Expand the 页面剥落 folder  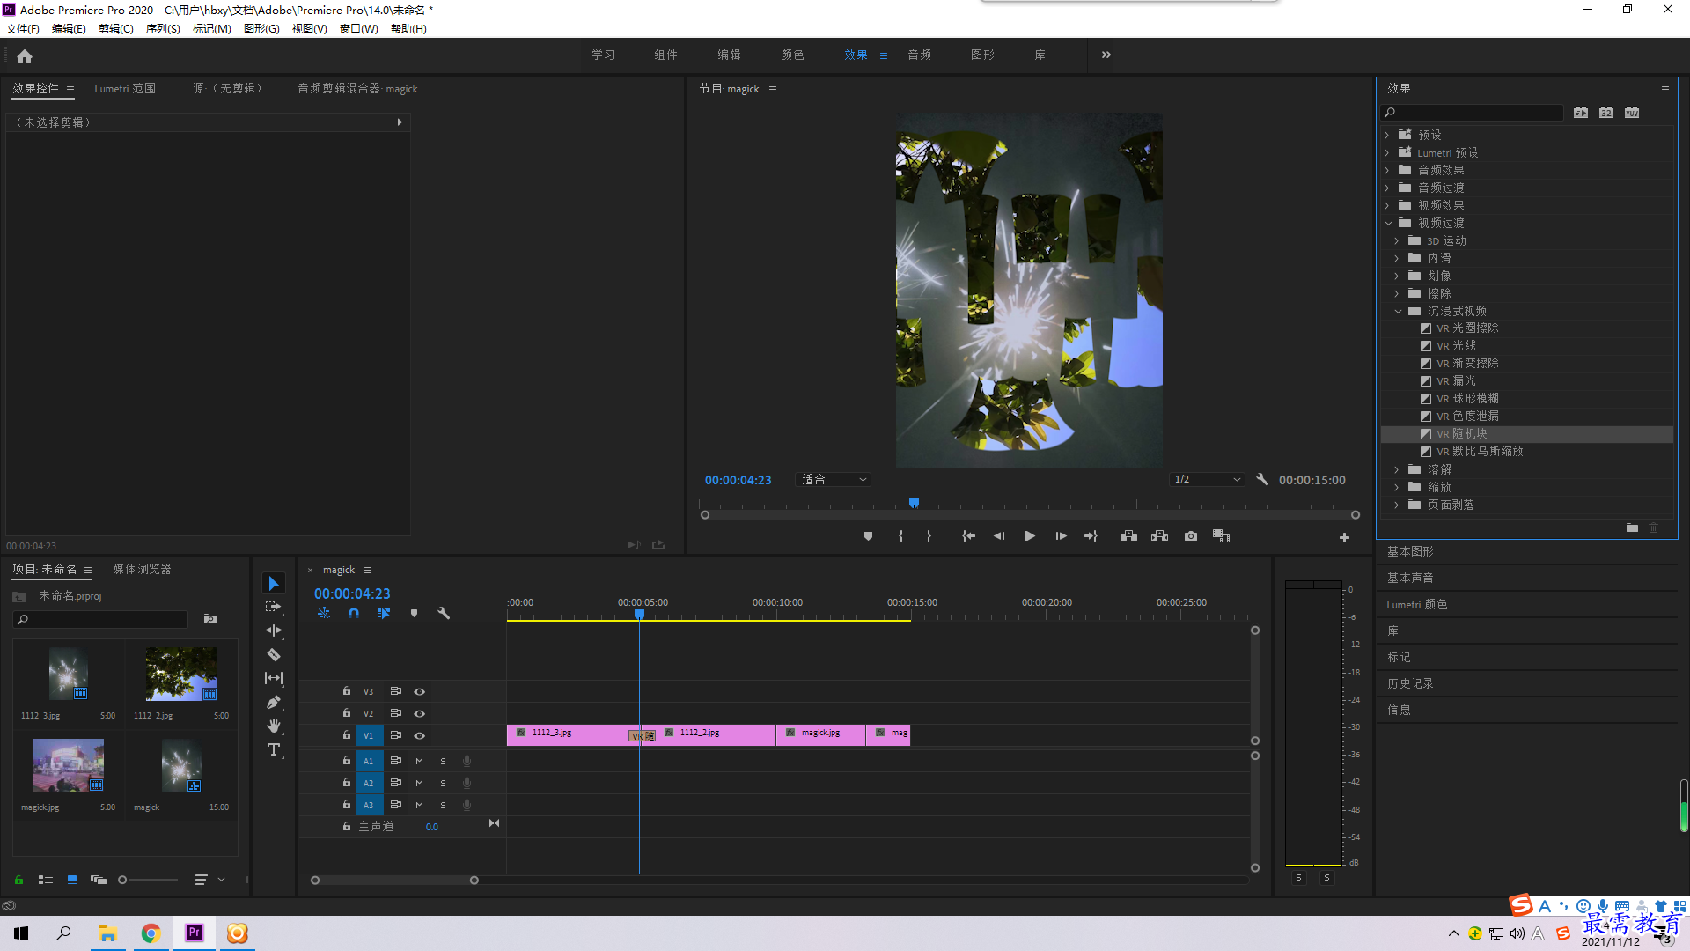tap(1397, 505)
